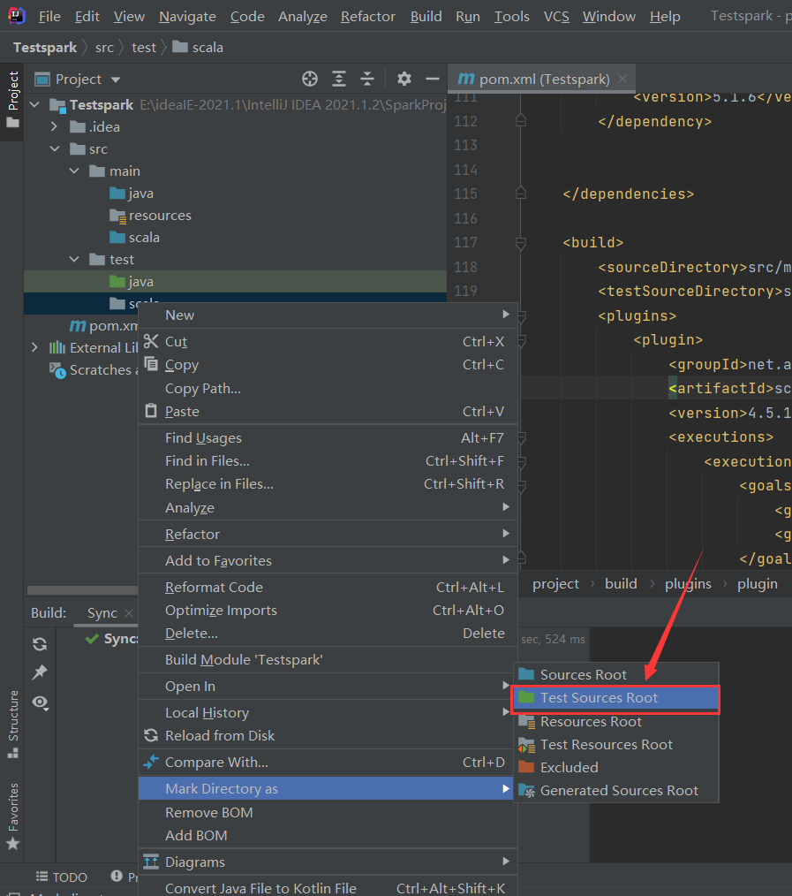Select Mark Directory as menu entry
The width and height of the screenshot is (792, 896).
[326, 788]
